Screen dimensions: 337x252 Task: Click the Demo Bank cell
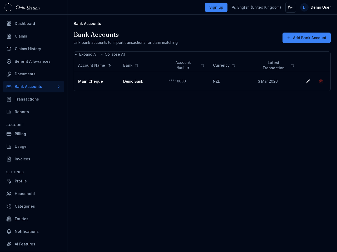(133, 81)
